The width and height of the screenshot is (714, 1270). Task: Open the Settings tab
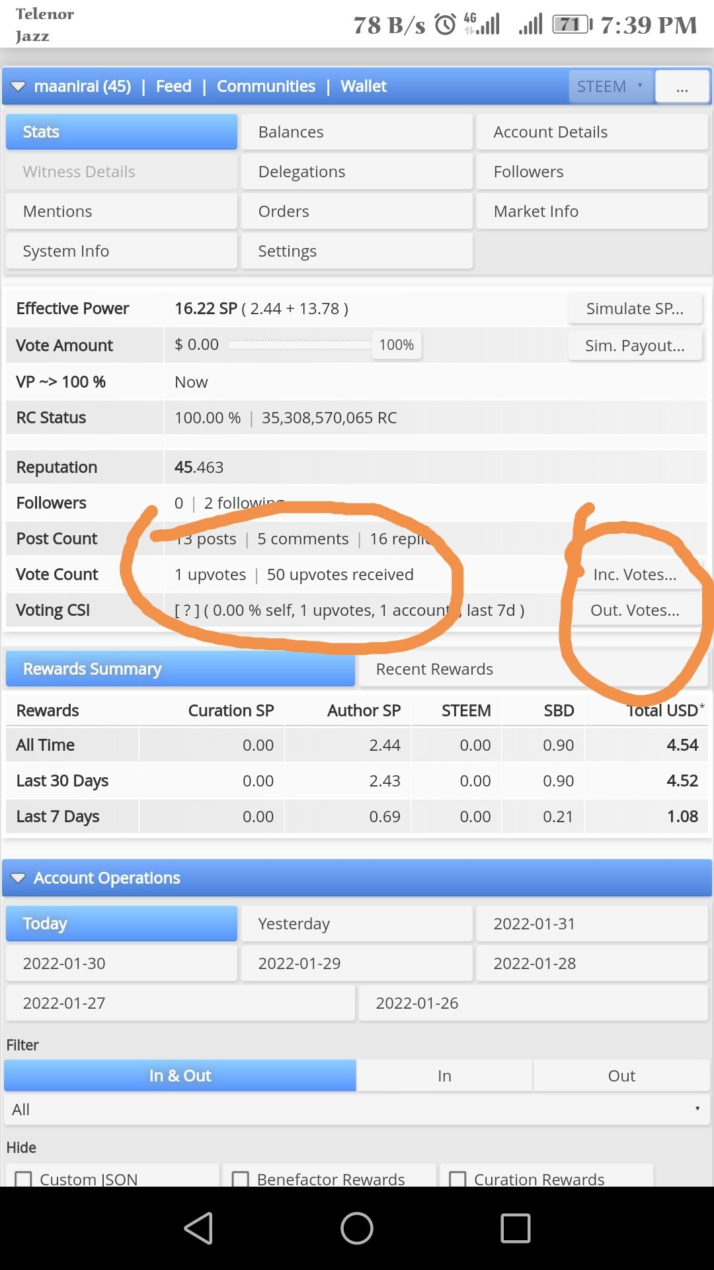(357, 251)
